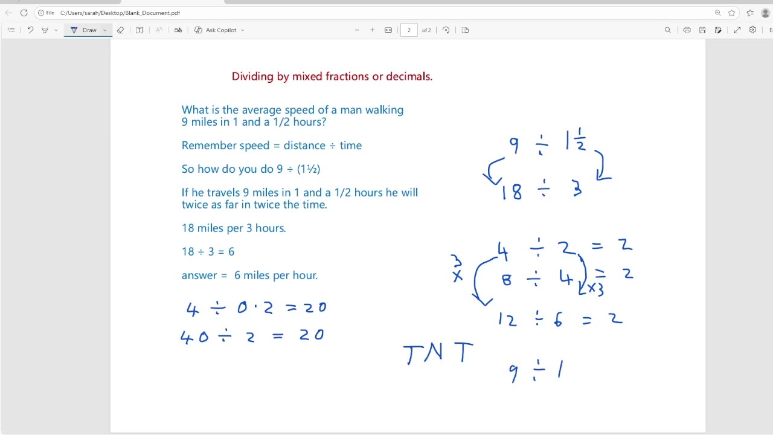Click 'So how do you do 9 ÷ (1½)' text
Screen dimensions: 773x435
pos(251,169)
